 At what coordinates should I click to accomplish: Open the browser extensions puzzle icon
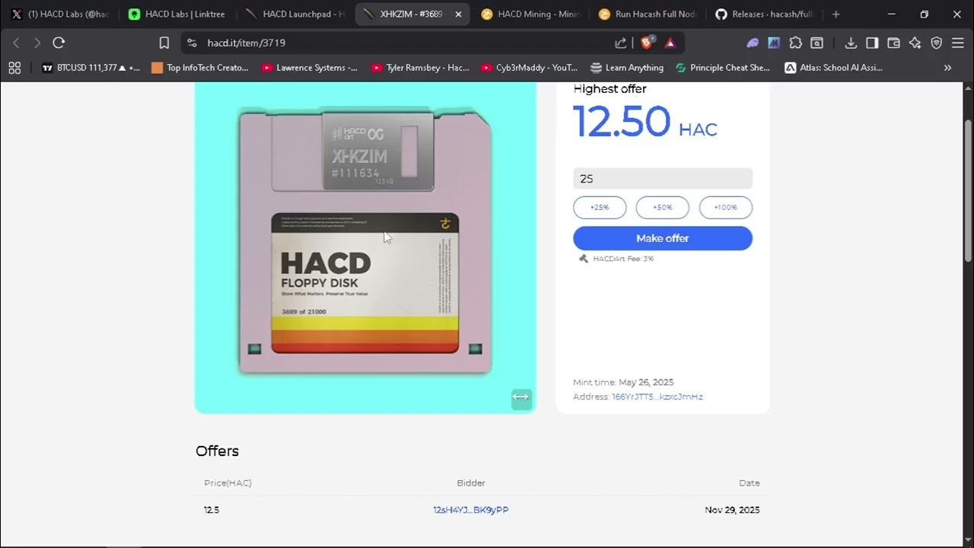[x=795, y=43]
